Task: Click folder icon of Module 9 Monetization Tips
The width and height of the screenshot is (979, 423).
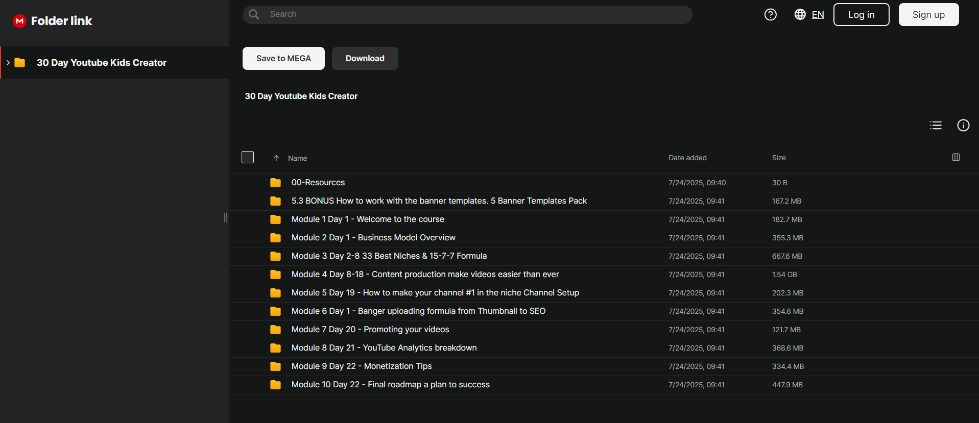Action: pyautogui.click(x=275, y=366)
